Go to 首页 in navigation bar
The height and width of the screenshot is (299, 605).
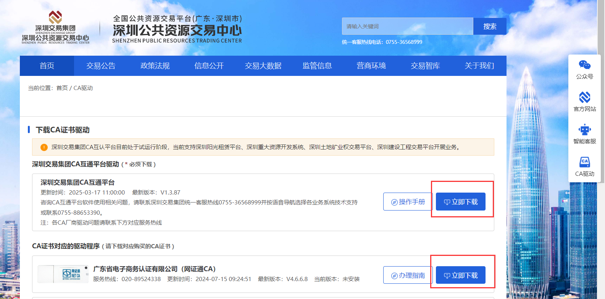coord(47,66)
